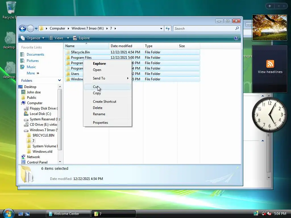
Task: Click the magnifier icon in Search box
Action: coord(237,28)
